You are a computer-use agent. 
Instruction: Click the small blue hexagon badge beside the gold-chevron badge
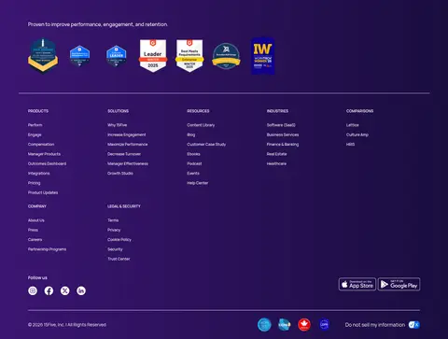click(x=79, y=56)
